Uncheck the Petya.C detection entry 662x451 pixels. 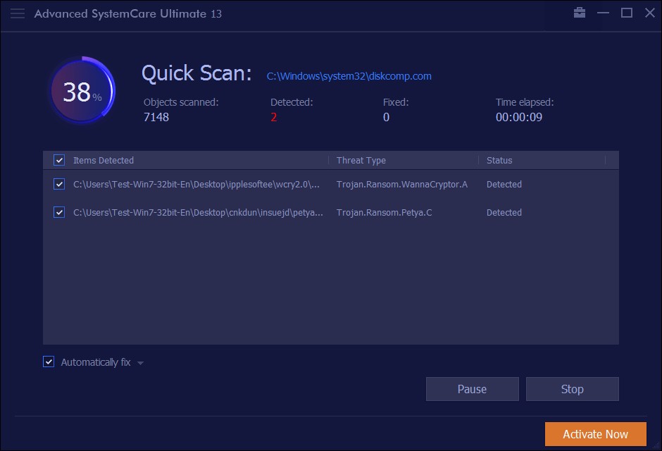tap(59, 212)
